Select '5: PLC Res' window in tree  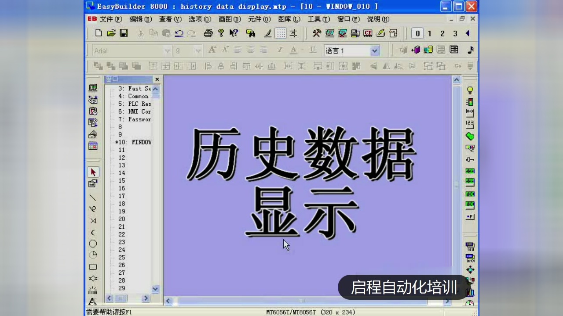134,104
